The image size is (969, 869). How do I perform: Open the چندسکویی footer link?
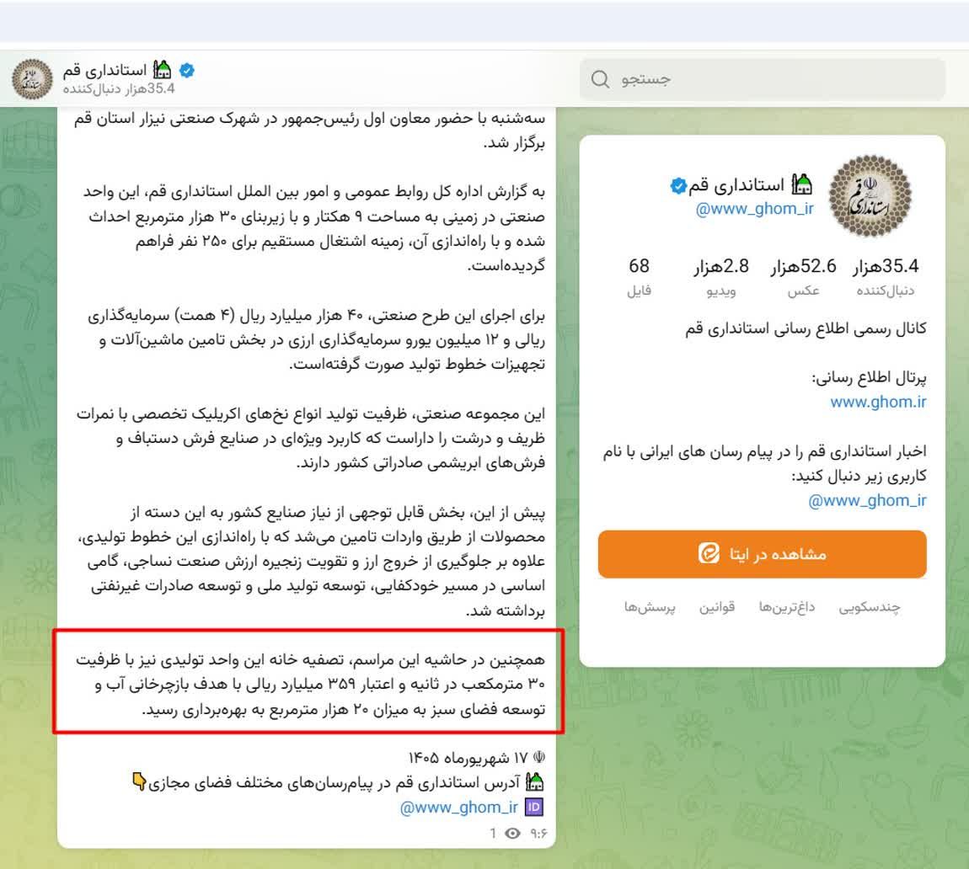pyautogui.click(x=869, y=607)
